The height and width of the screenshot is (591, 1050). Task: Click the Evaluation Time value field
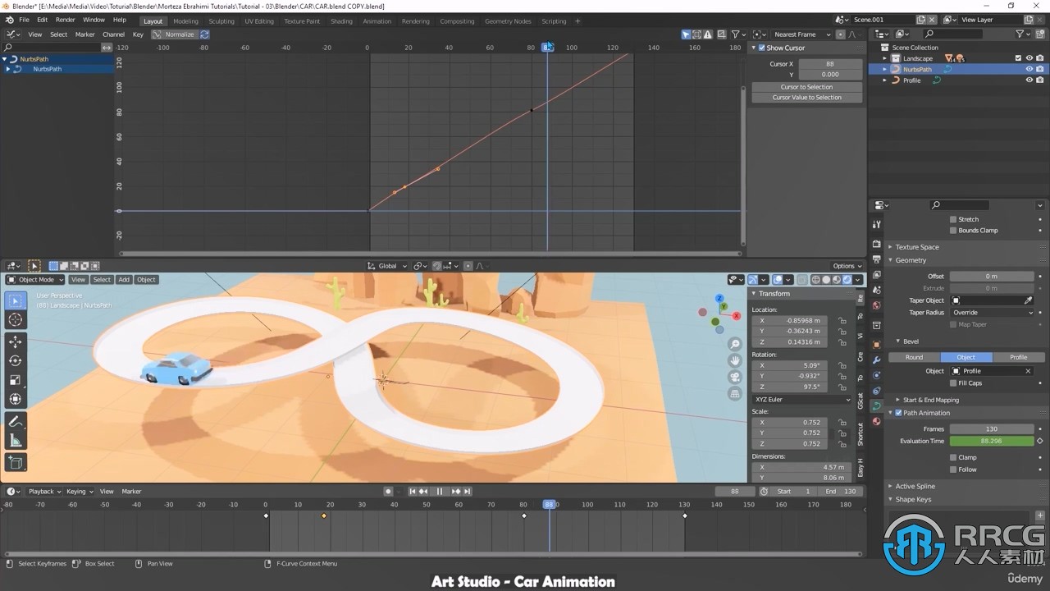click(x=991, y=442)
